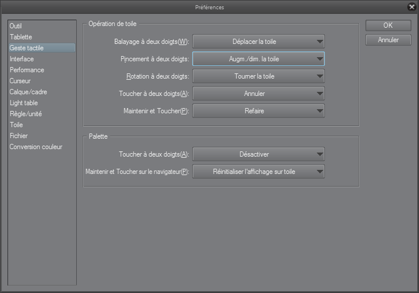The height and width of the screenshot is (293, 419).
Task: Select Calque/cadre in the sidebar
Action: click(28, 92)
